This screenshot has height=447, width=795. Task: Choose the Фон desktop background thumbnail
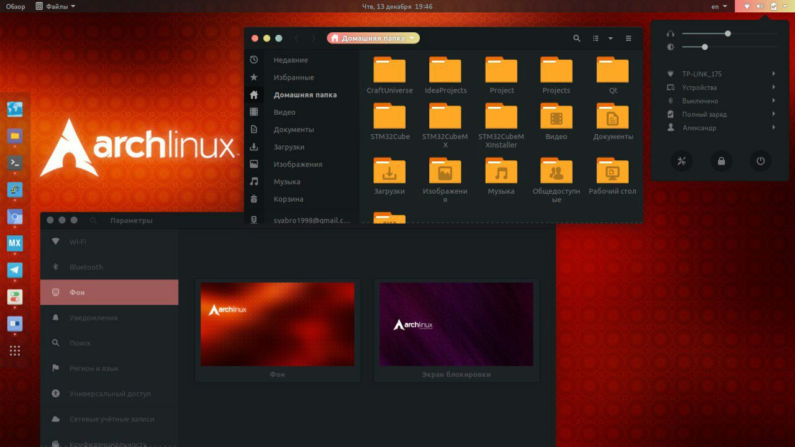coord(278,330)
